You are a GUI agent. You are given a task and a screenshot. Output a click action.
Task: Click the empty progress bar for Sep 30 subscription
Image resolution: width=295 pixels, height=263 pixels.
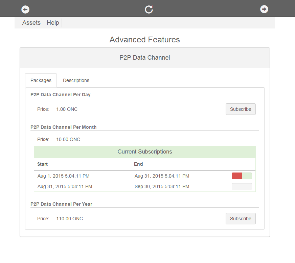coord(242,186)
